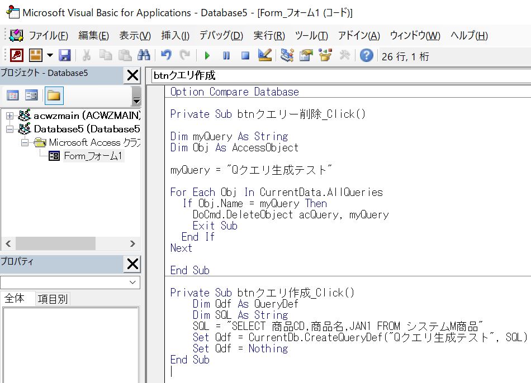
Task: Stop execution with Reset square icon
Action: point(245,55)
